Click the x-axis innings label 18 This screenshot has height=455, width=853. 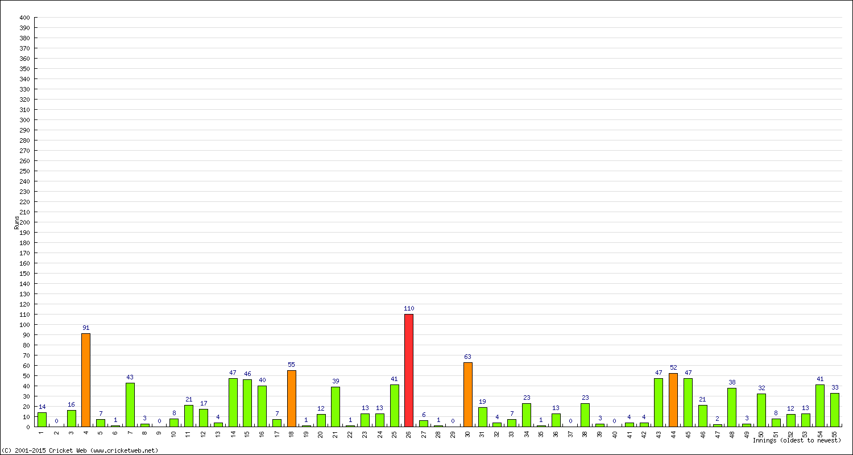[x=291, y=433]
